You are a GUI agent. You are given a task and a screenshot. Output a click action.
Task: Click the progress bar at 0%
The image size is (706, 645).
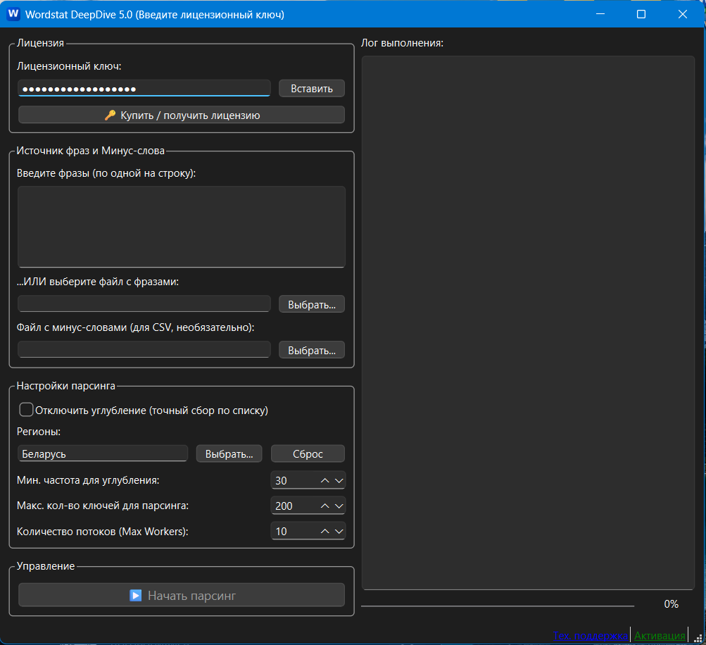498,606
